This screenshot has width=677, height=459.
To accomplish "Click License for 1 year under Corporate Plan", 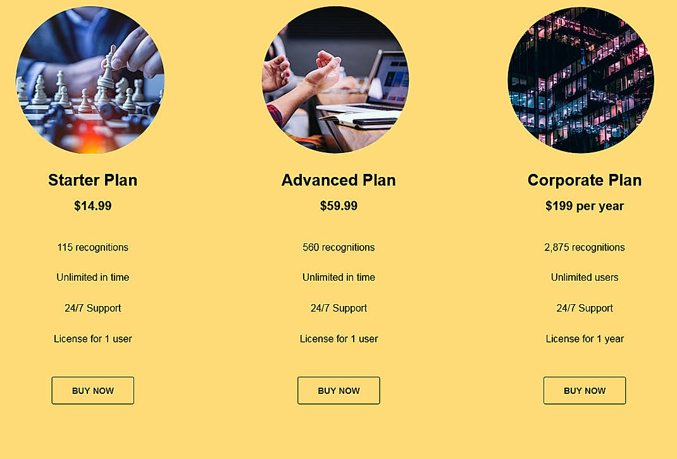I will (x=584, y=339).
